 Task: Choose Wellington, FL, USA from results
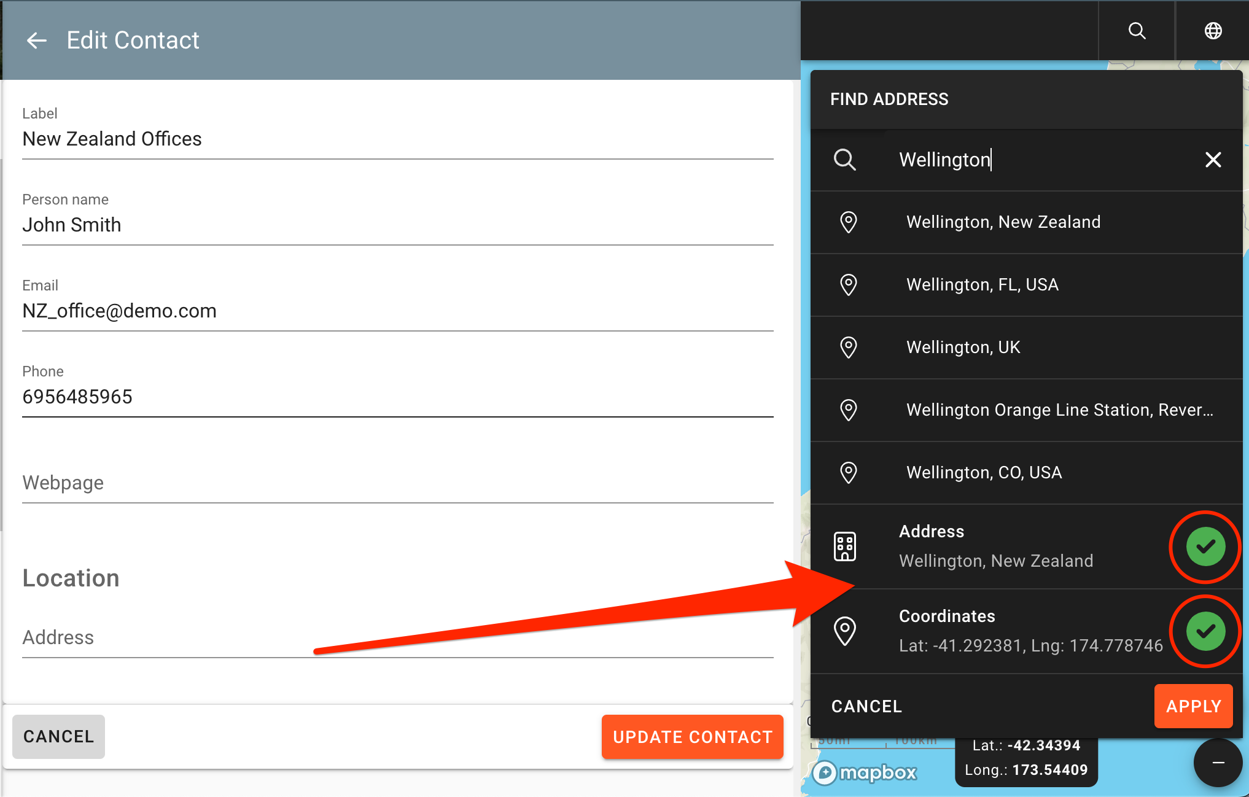pos(982,285)
